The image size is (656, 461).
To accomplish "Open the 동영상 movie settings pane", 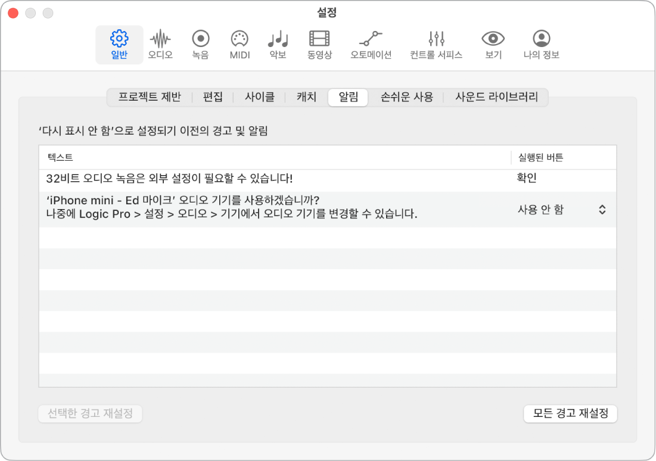I will pos(319,45).
